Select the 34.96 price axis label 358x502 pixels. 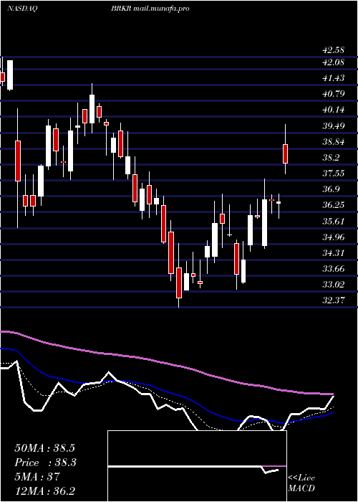point(333,237)
